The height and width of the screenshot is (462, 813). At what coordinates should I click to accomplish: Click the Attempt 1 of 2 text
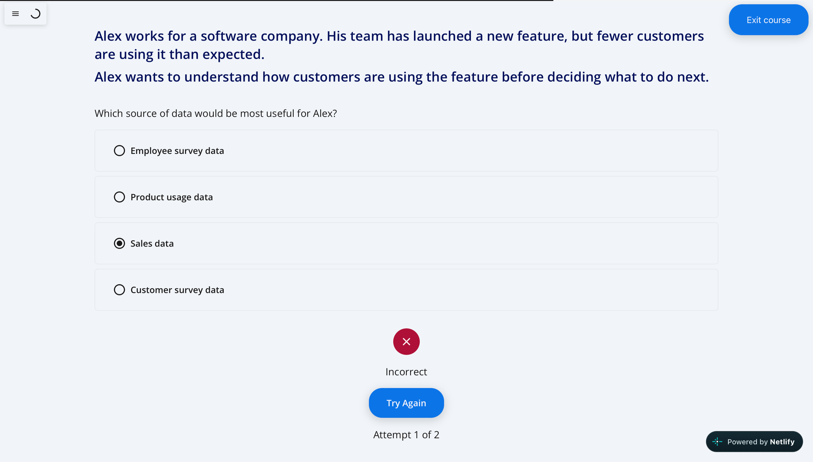[406, 435]
